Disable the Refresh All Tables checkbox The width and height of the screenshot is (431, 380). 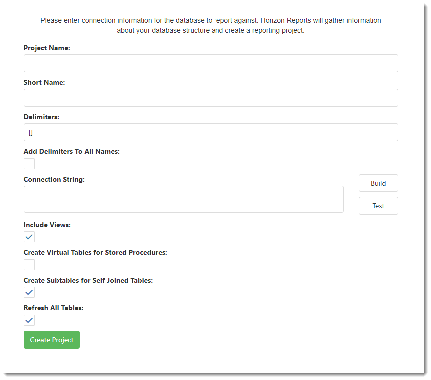[x=29, y=320]
